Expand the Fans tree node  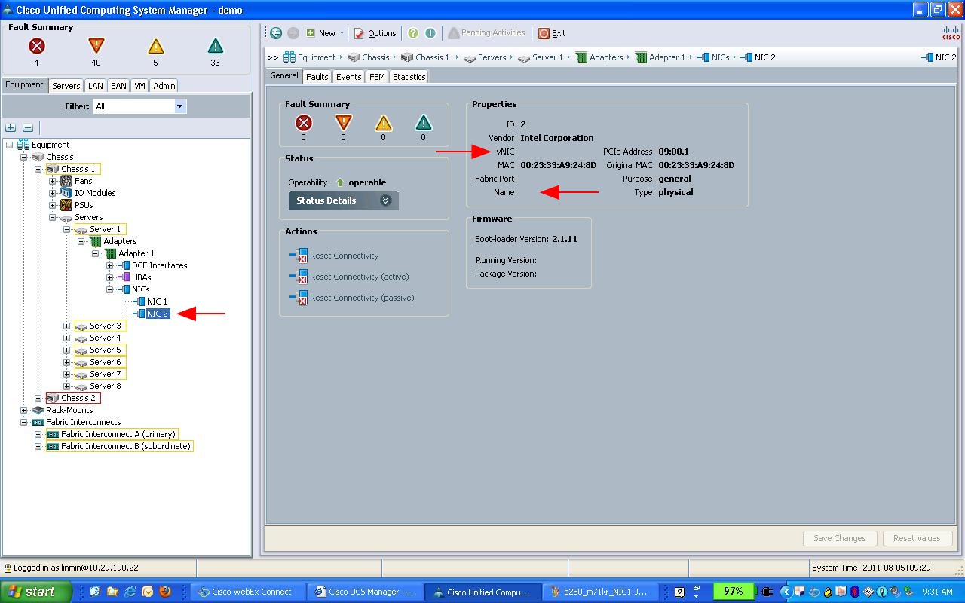tap(52, 181)
